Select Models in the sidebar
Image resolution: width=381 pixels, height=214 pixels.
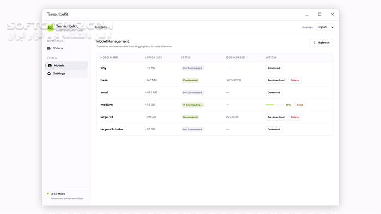pos(66,65)
